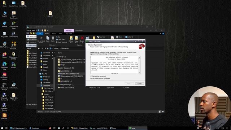Open Recycle Bin desktop icon

[4, 35]
